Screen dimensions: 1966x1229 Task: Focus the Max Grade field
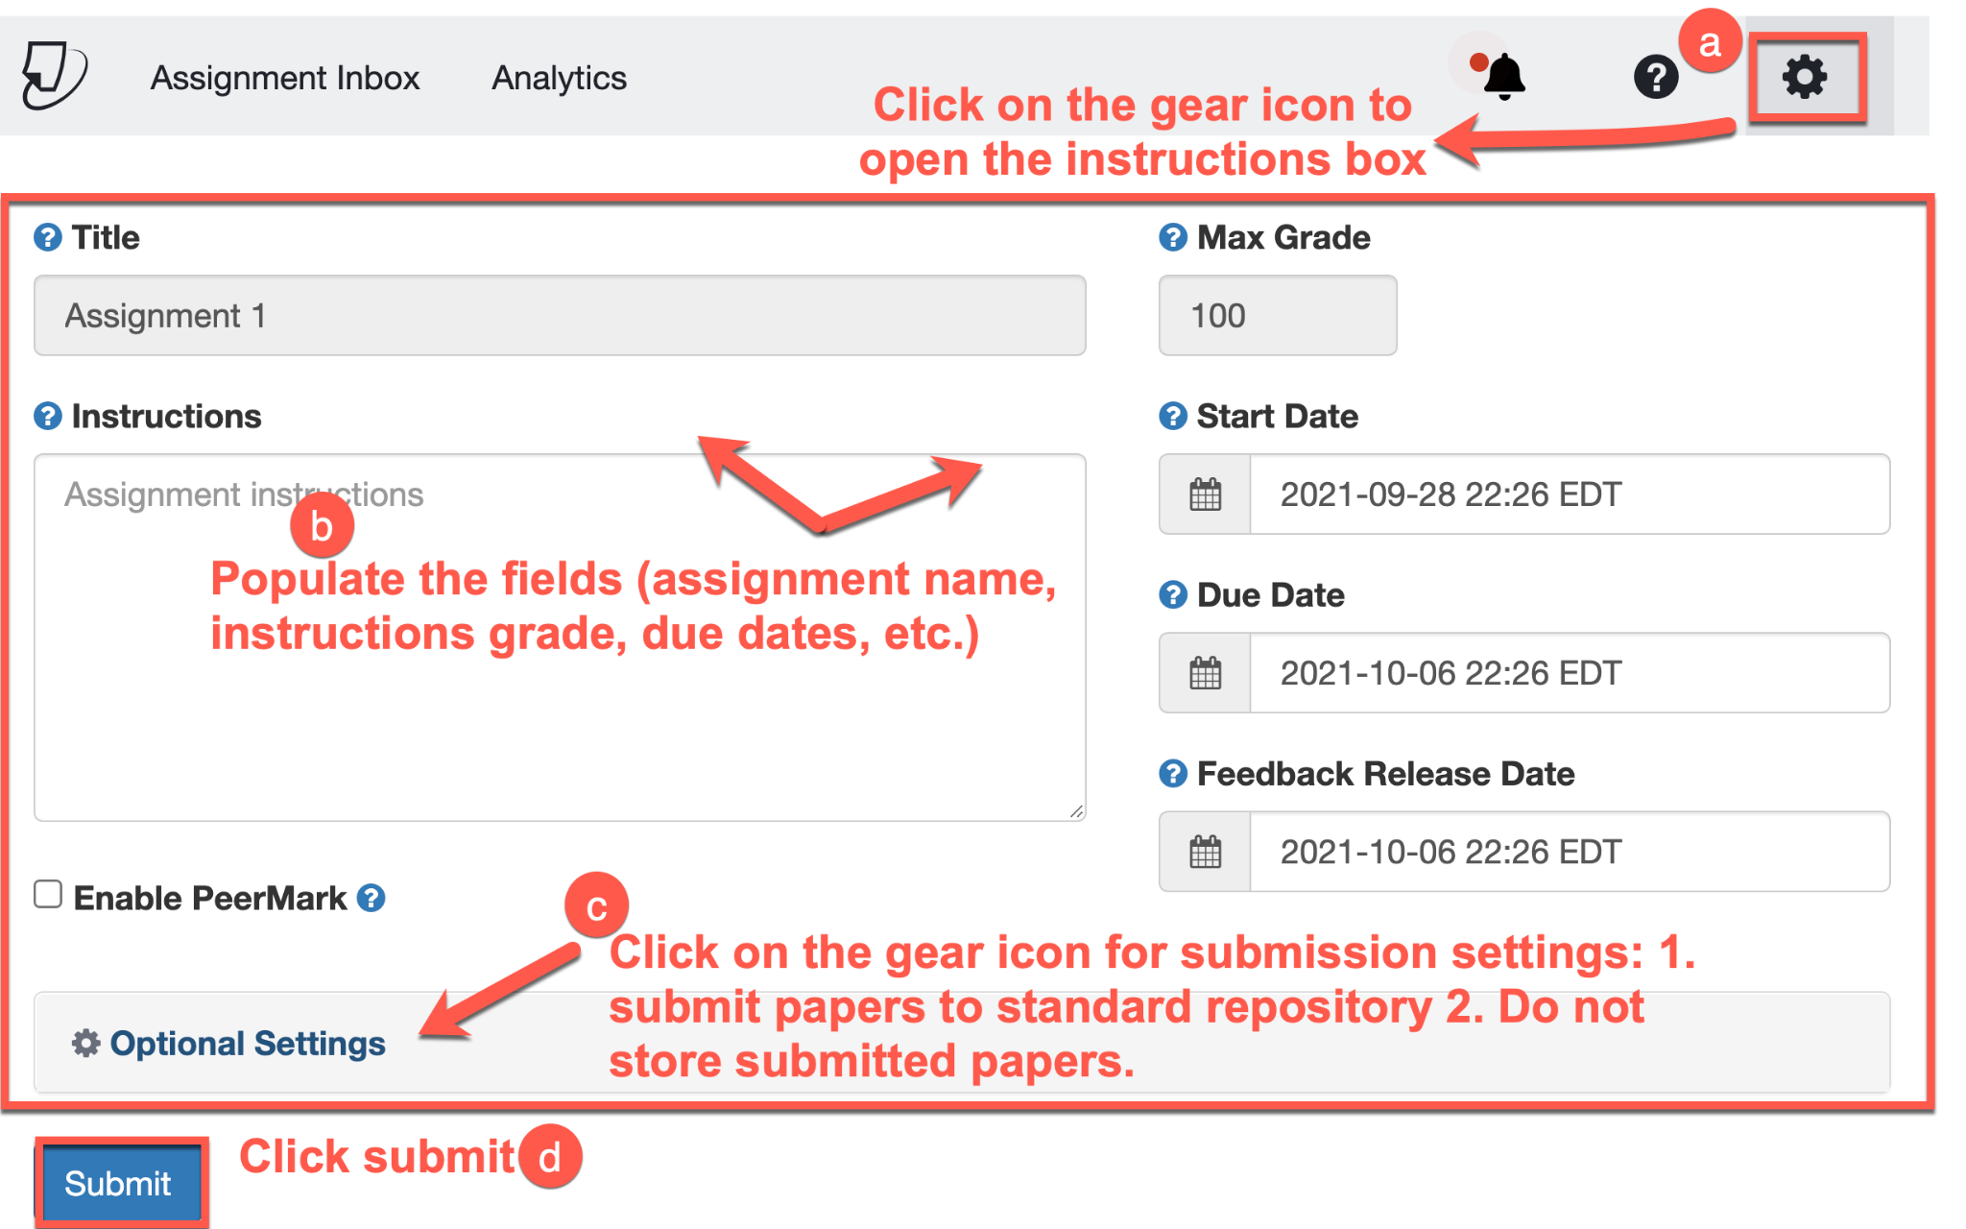(1277, 316)
